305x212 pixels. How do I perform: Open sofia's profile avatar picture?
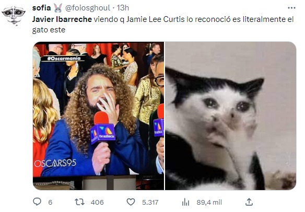click(14, 16)
